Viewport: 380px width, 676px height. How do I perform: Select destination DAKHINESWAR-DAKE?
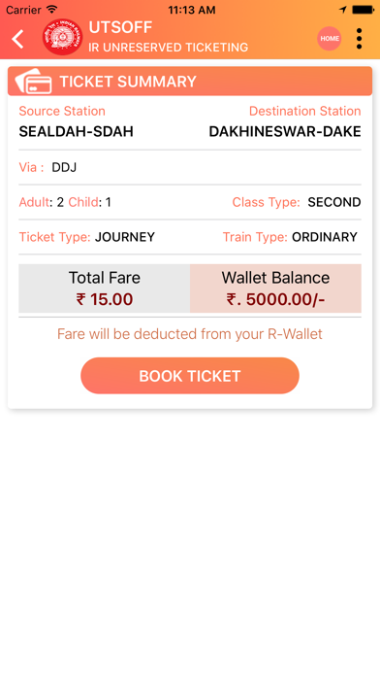(285, 131)
